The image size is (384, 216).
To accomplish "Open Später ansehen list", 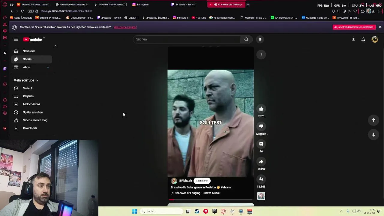I will click(x=31, y=112).
